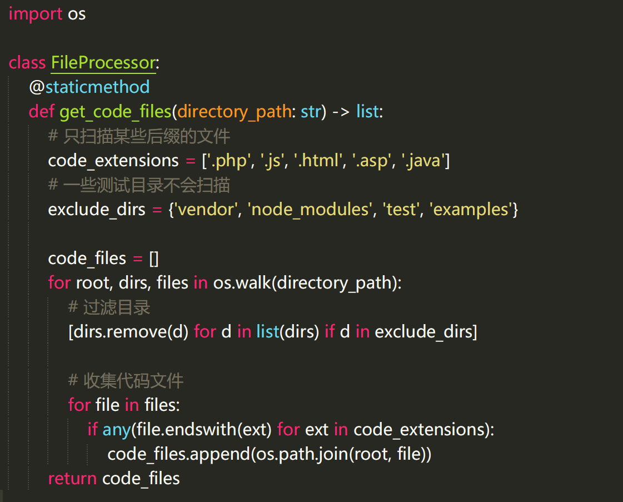Click the empty list brackets after code_files
The image size is (623, 502).
pyautogui.click(x=154, y=259)
